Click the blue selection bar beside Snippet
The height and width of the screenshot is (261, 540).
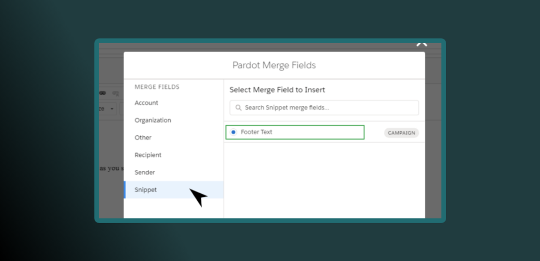(124, 190)
